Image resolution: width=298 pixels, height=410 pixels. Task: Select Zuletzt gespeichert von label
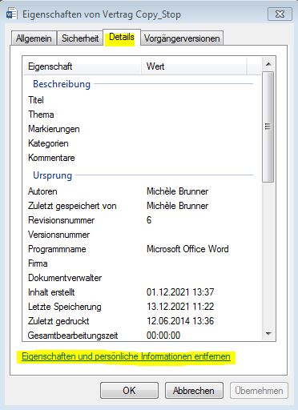tap(72, 206)
